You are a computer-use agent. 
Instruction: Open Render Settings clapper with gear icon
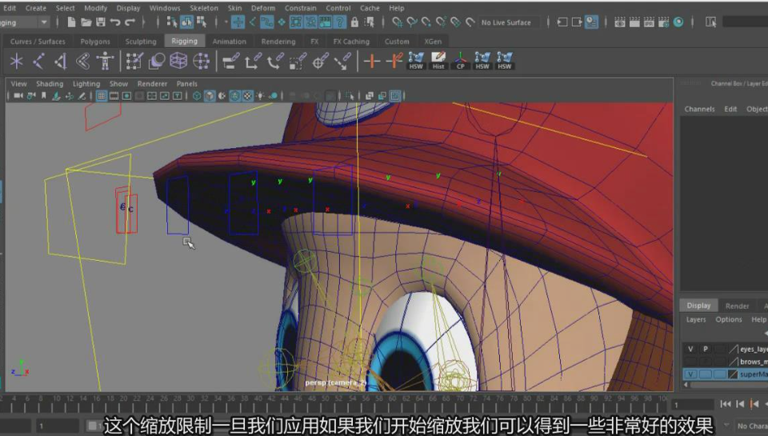point(664,22)
